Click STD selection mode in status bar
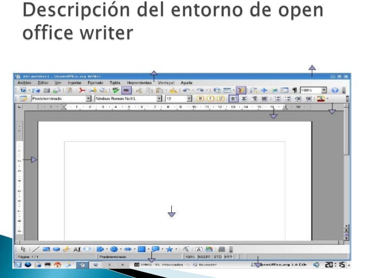This screenshot has height=278, width=370. click(218, 257)
